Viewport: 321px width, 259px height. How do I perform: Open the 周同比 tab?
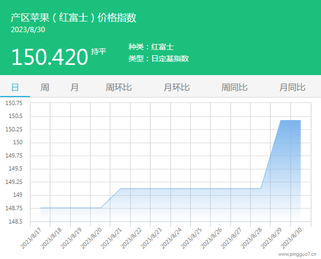point(234,87)
